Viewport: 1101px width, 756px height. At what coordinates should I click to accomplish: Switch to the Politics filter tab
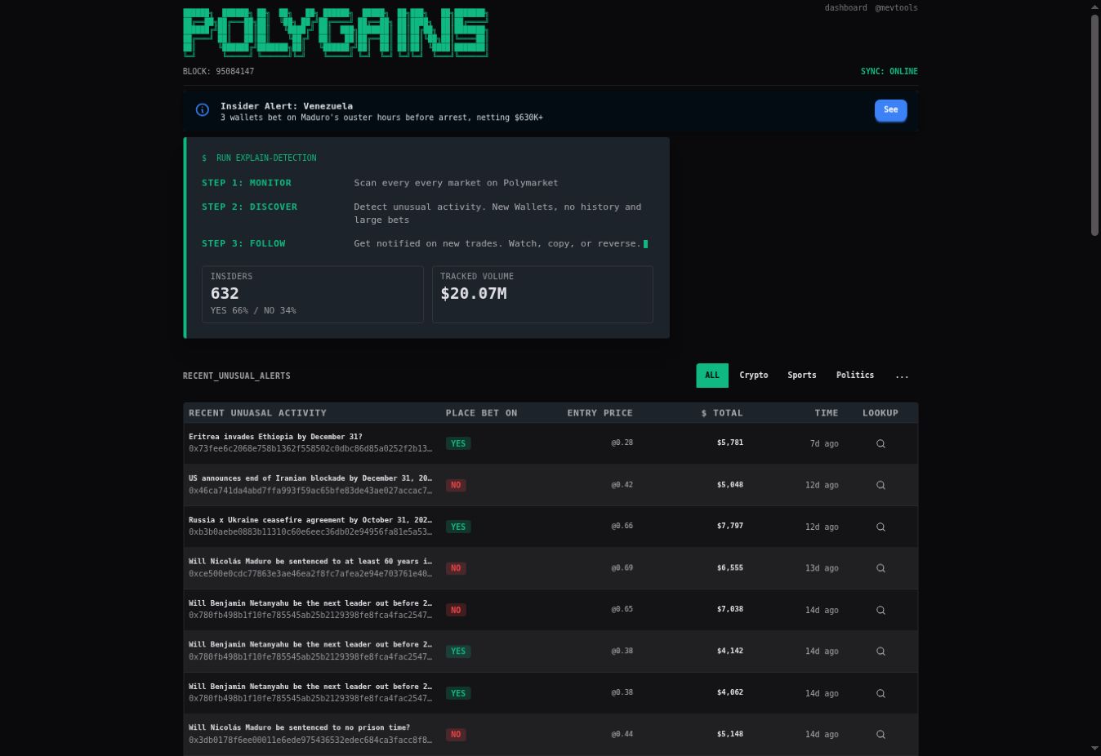[x=855, y=376]
